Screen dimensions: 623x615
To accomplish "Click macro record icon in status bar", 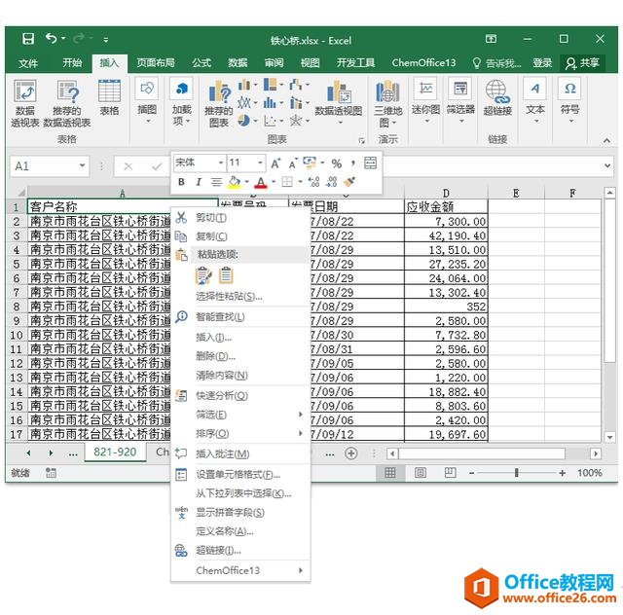I will tap(51, 472).
